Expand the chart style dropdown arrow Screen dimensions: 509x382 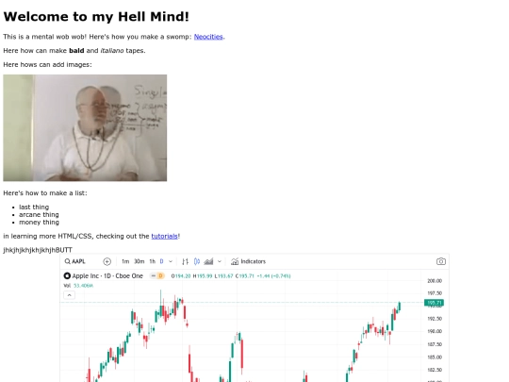click(220, 261)
